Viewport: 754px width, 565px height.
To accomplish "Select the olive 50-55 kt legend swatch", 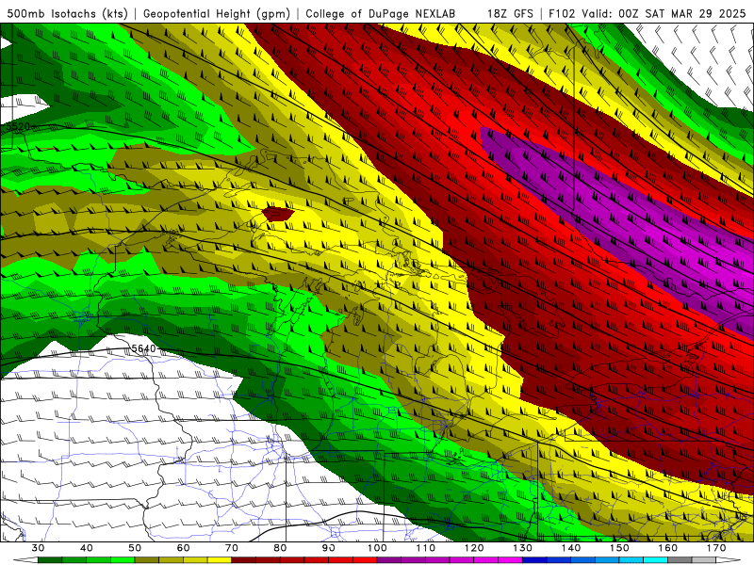I will pyautogui.click(x=147, y=560).
